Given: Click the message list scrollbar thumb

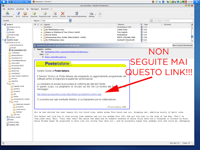Looking at the screenshot, I should (192, 37).
